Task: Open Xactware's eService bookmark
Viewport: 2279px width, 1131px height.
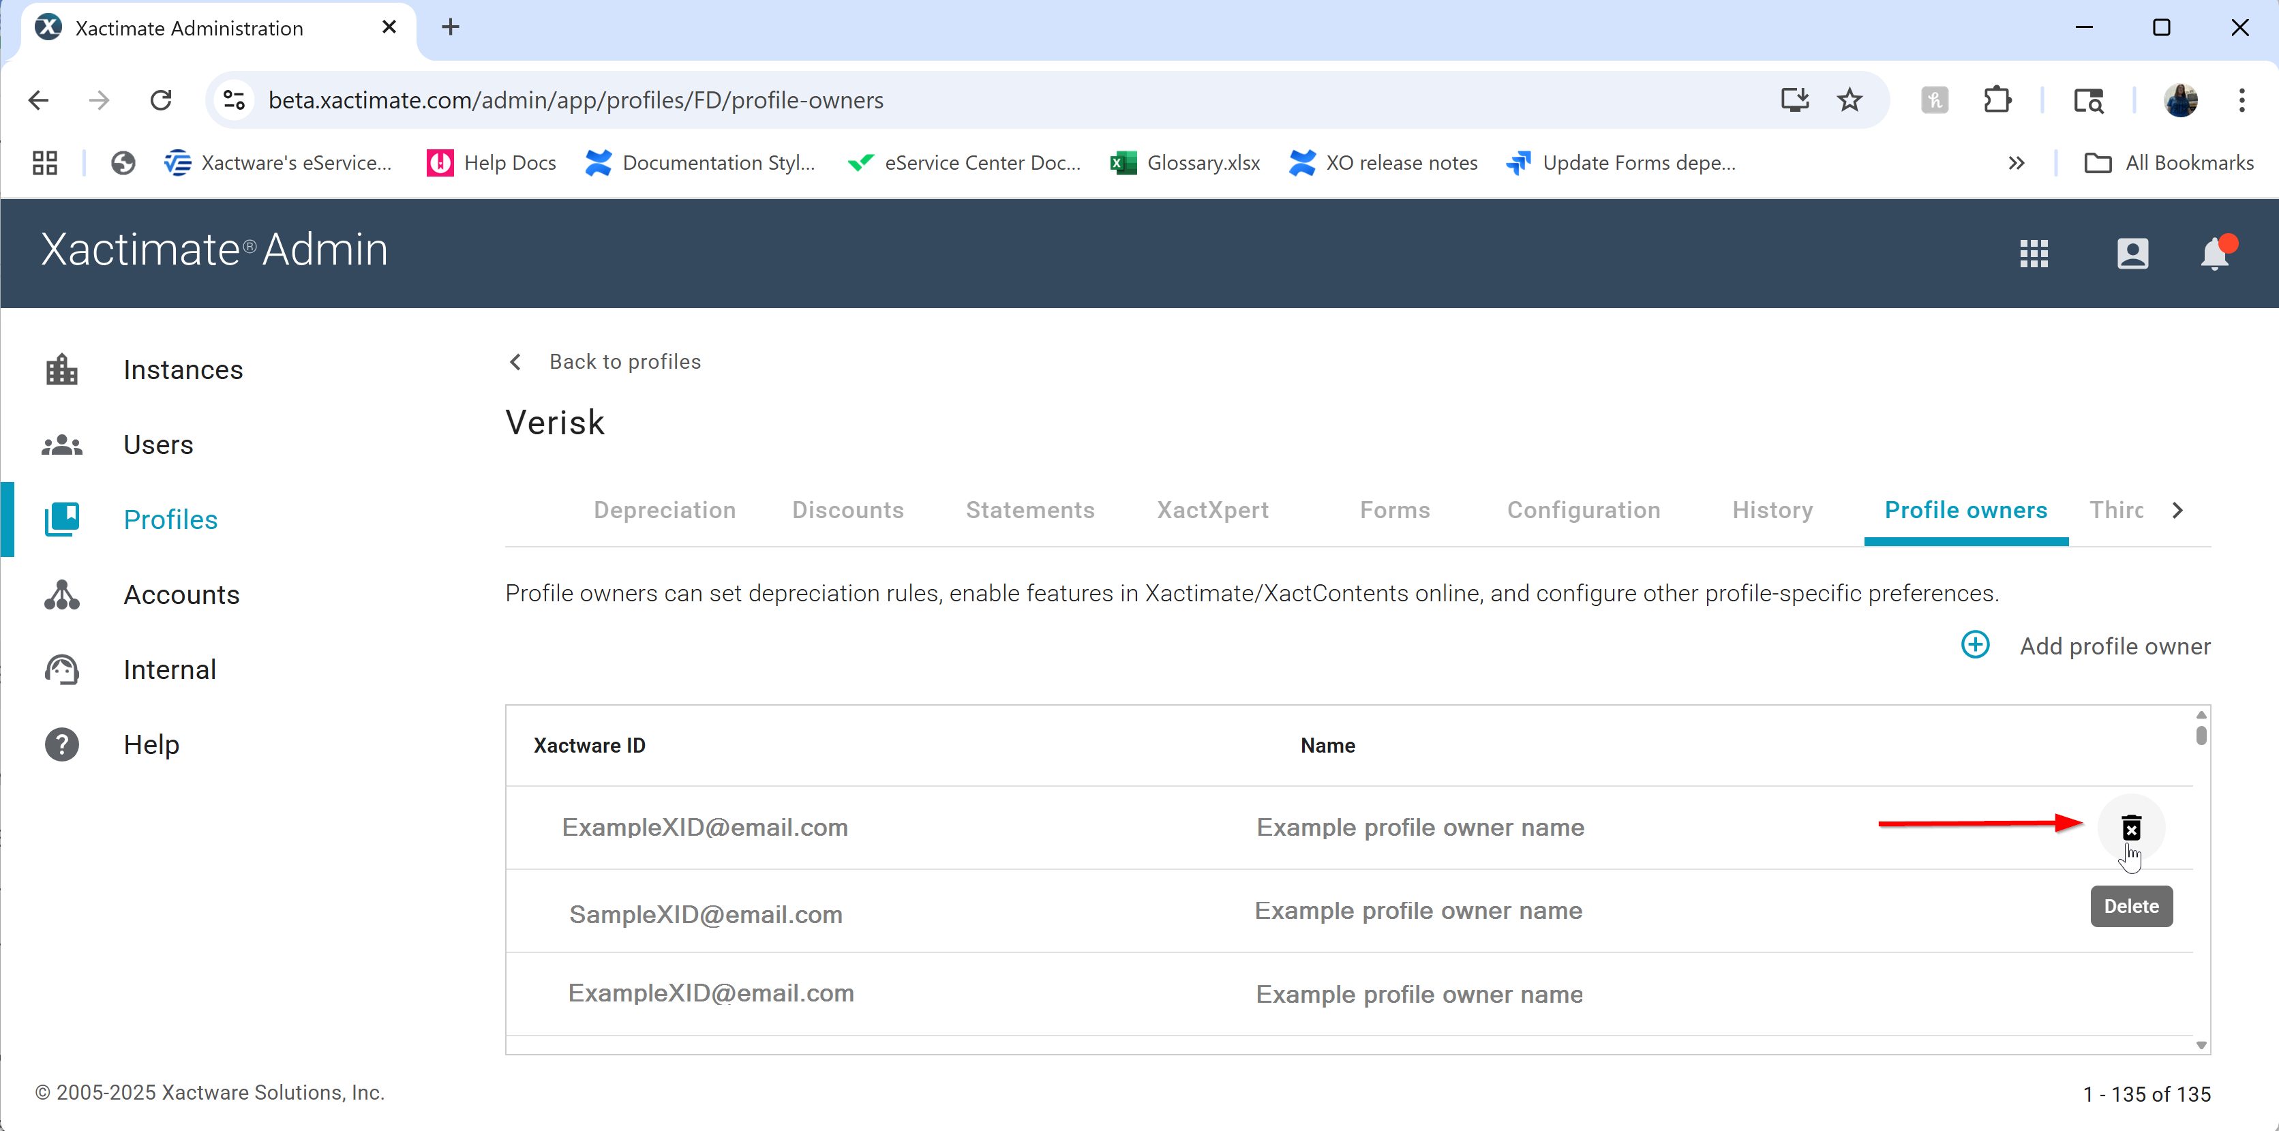Action: click(x=277, y=163)
